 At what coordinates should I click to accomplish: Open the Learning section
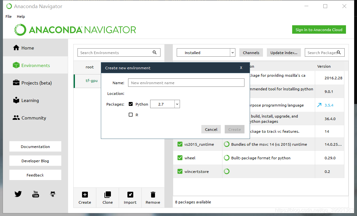coord(16,100)
